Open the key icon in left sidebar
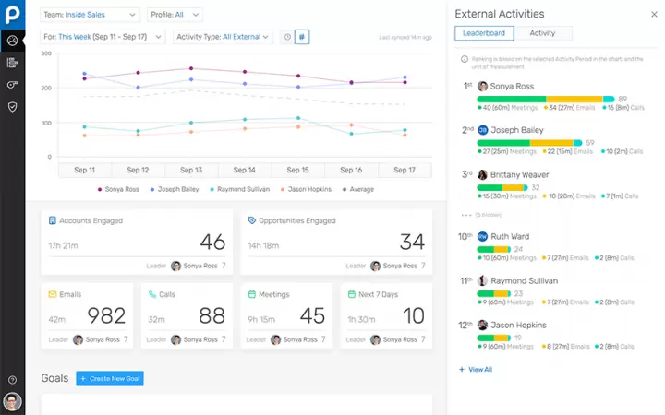The height and width of the screenshot is (415, 665). coord(12,85)
